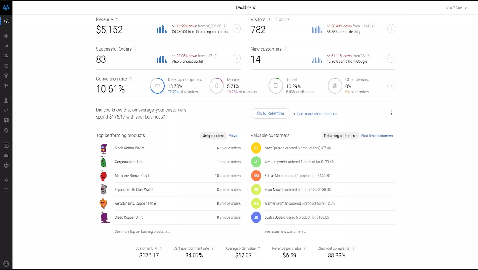Switch to First time customers tab
478x270 pixels.
pos(377,136)
